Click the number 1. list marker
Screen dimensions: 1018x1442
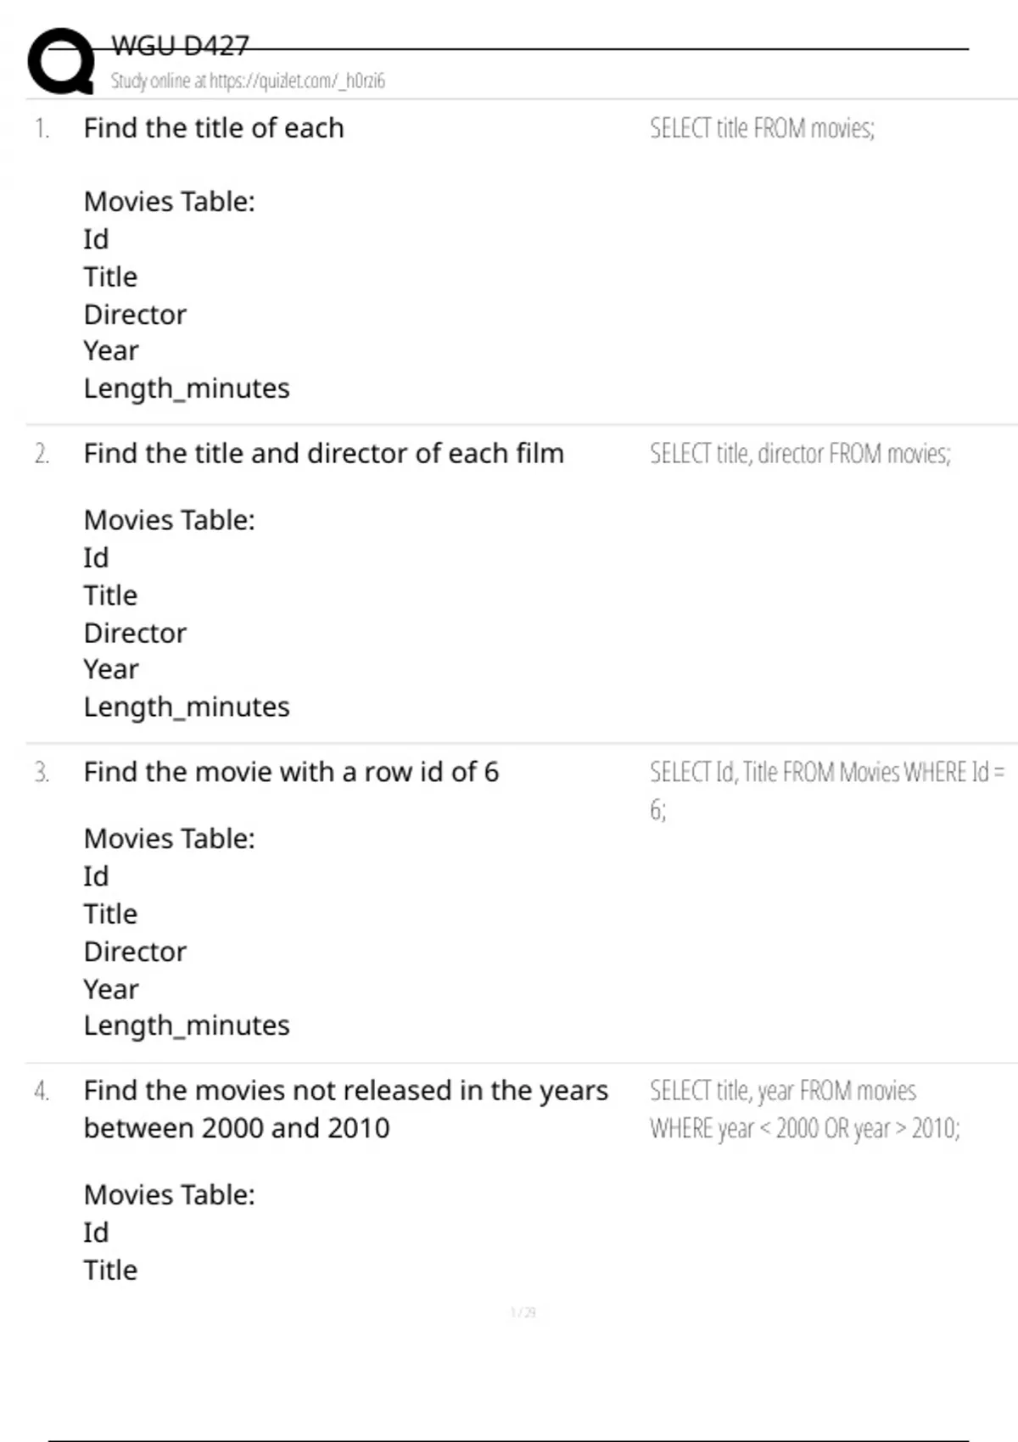42,128
